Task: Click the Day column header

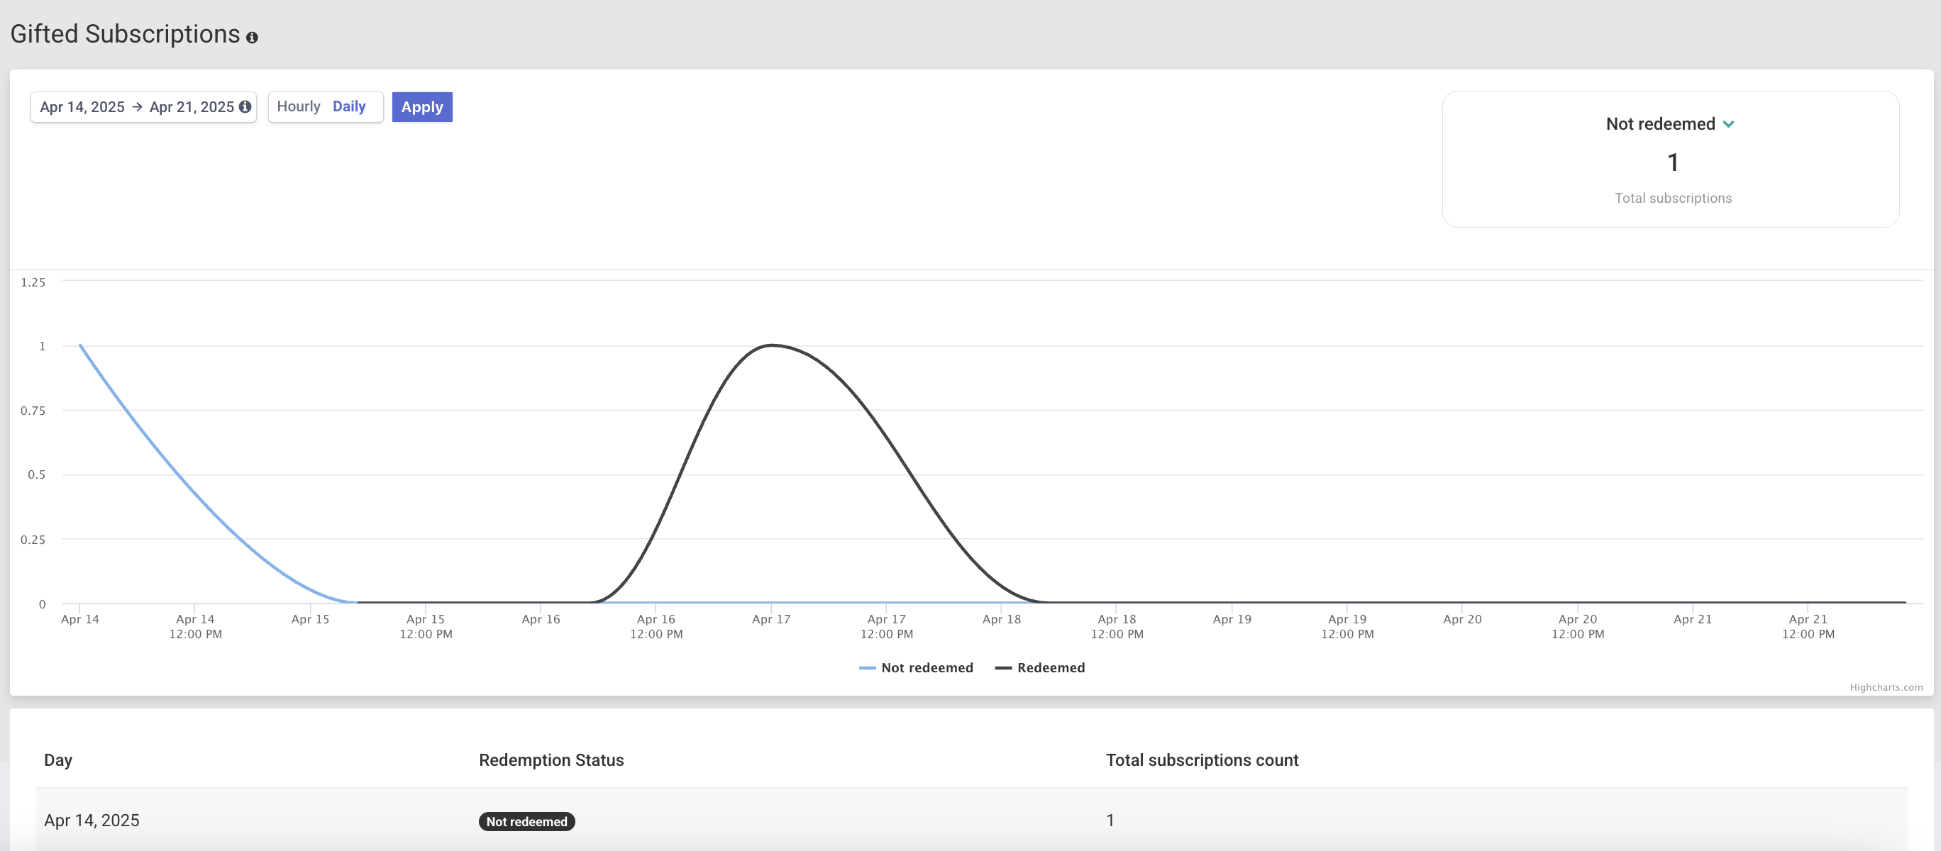Action: point(58,760)
